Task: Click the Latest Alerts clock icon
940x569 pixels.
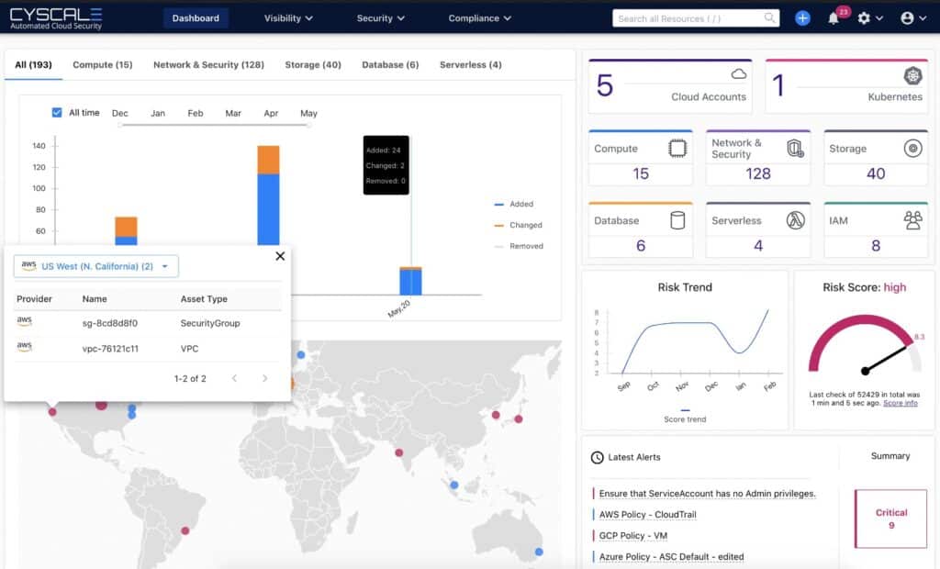Action: (x=597, y=457)
